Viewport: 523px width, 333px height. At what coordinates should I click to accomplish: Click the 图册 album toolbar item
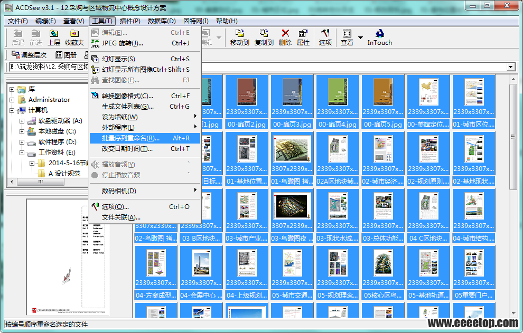pyautogui.click(x=66, y=55)
